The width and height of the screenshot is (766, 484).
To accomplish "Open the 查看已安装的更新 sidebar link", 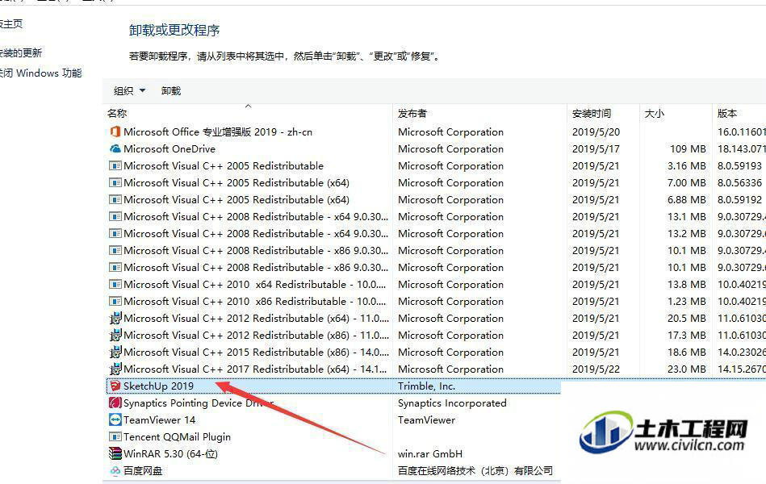I will coord(20,52).
